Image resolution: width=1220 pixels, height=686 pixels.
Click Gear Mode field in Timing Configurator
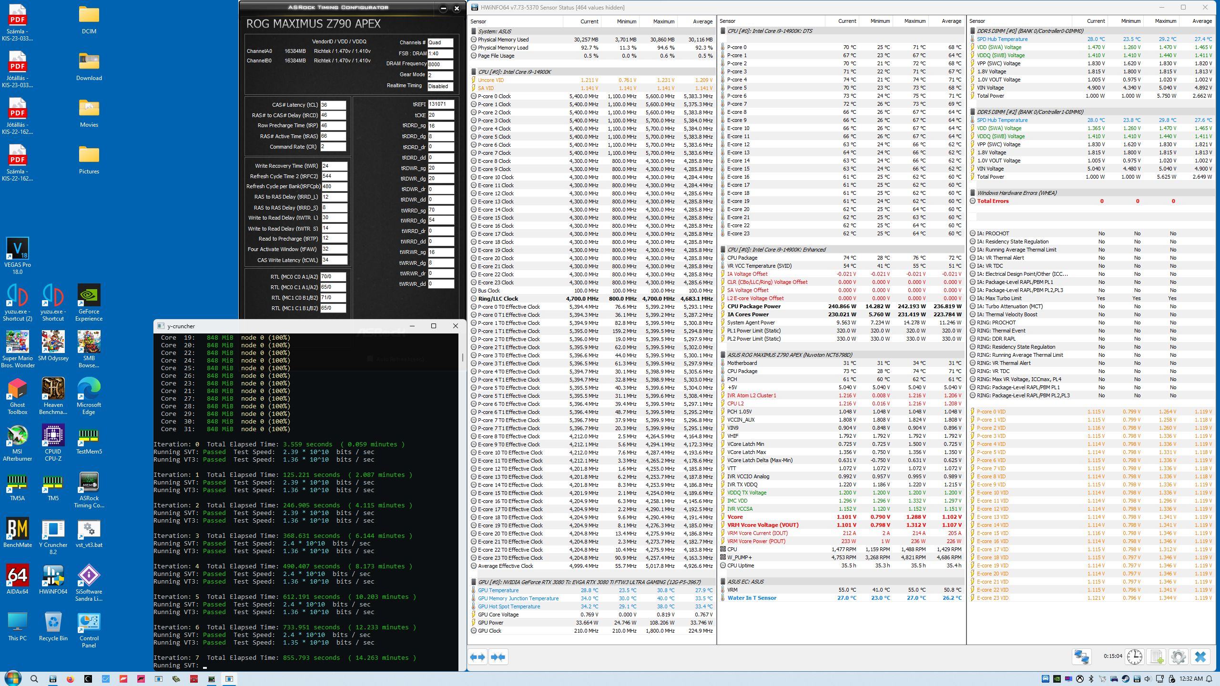click(440, 75)
